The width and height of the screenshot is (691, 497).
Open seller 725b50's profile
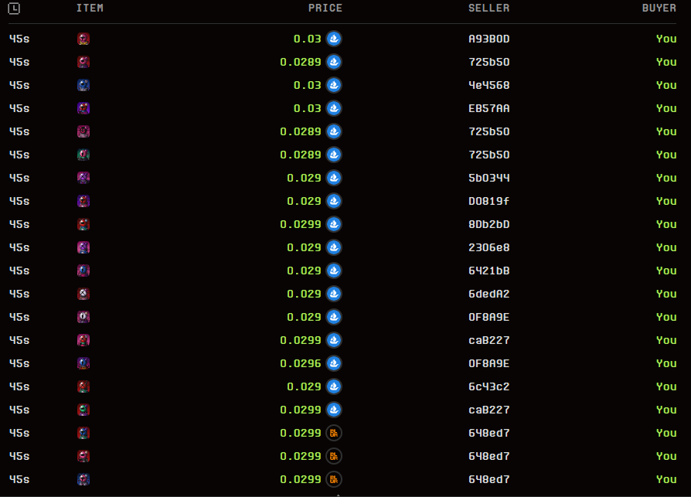click(x=487, y=62)
